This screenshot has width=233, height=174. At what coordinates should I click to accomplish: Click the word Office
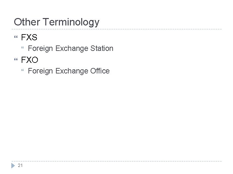tap(100, 71)
